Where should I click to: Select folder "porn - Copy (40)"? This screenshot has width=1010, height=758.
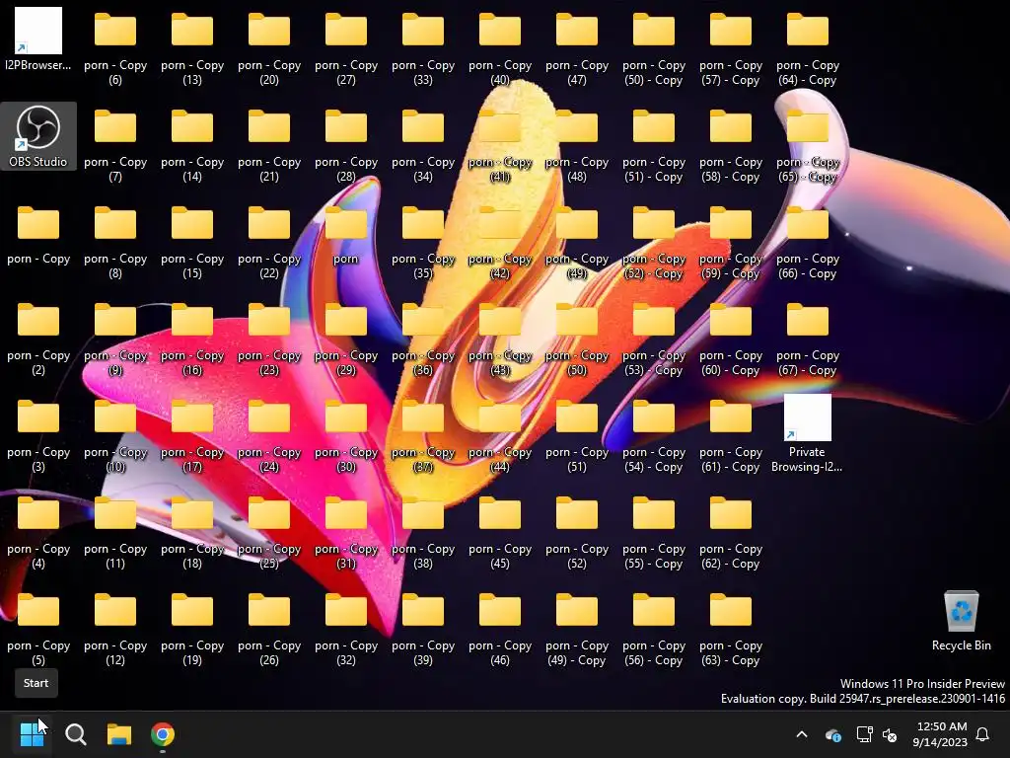tap(500, 49)
